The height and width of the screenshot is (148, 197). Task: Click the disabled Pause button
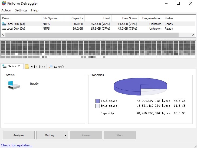86,135
